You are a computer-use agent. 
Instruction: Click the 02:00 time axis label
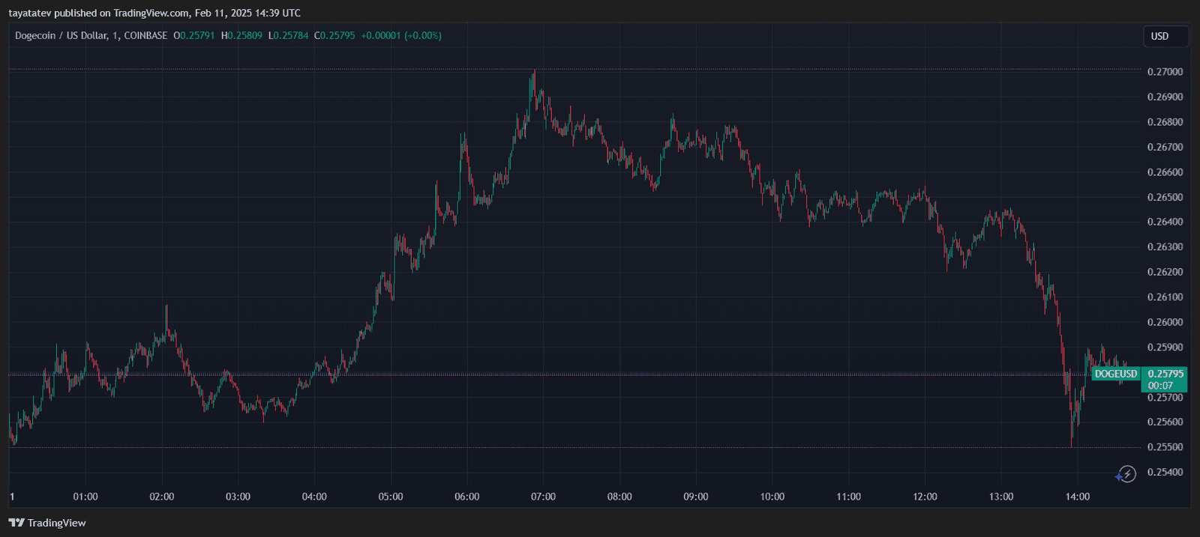162,497
